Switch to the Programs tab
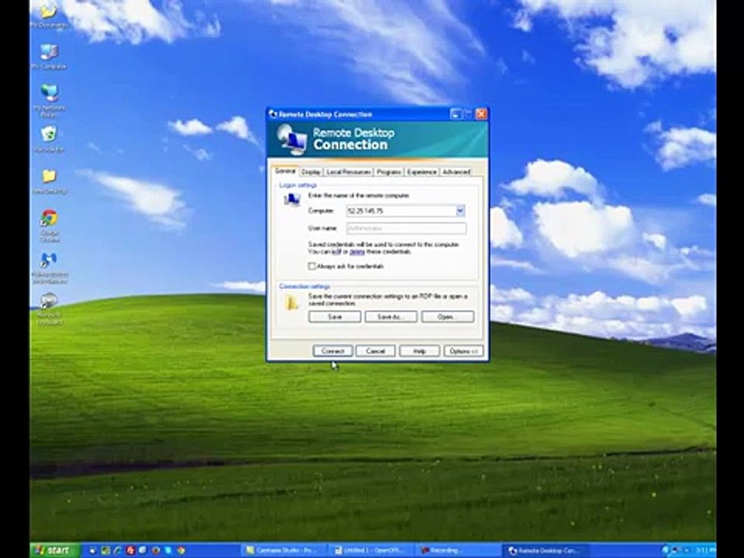Image resolution: width=744 pixels, height=558 pixels. tap(388, 172)
